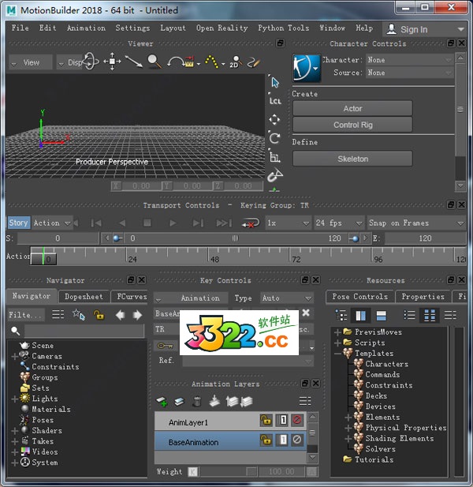Click the loop playback icon
Screen dimensions: 473x487
[251, 223]
